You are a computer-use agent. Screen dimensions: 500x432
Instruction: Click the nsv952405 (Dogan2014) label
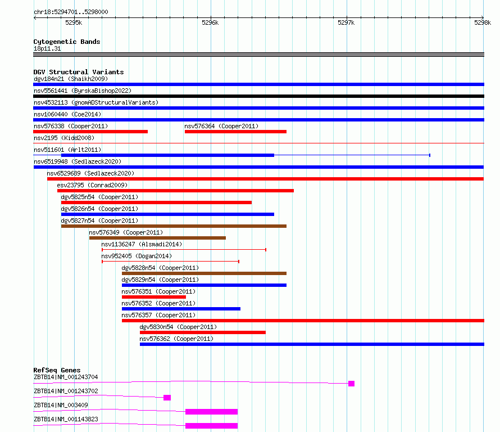pos(137,256)
